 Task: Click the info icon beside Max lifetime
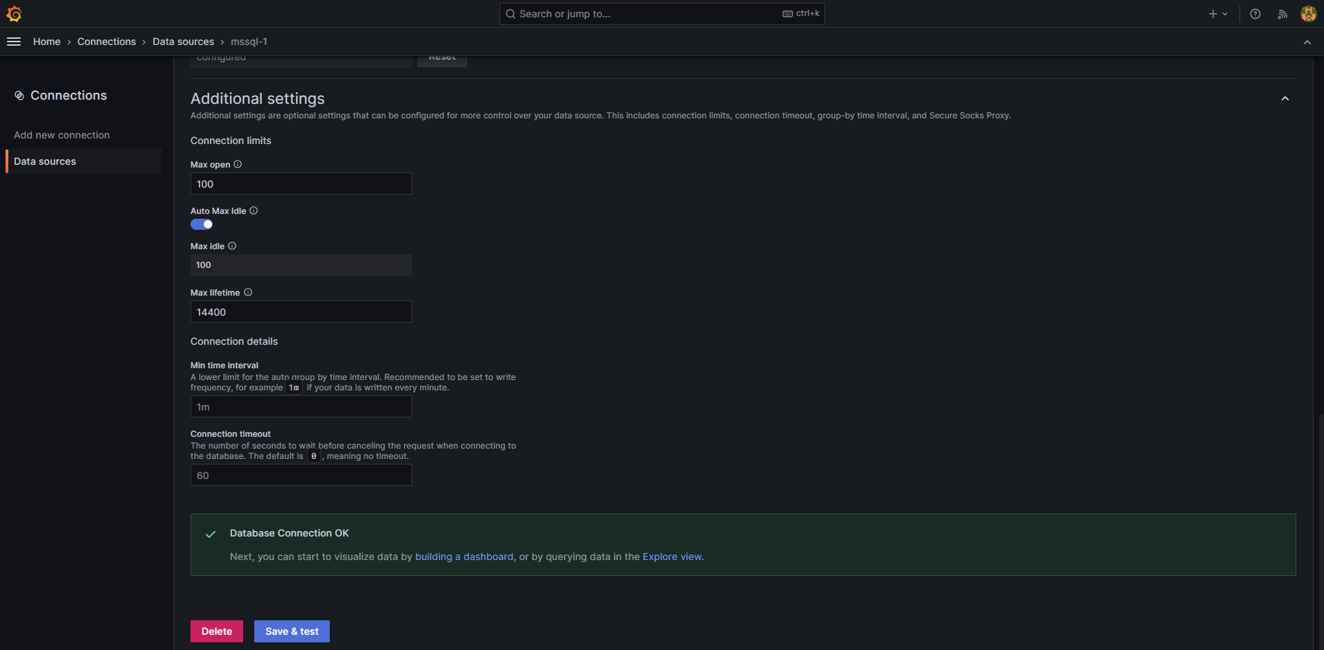[248, 292]
